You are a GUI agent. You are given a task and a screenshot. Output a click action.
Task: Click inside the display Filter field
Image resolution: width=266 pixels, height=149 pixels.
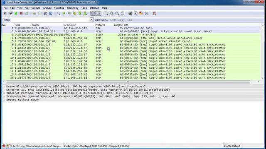pyautogui.click(x=50, y=20)
